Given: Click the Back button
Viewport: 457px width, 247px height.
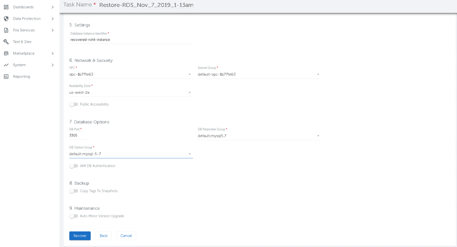Looking at the screenshot, I should coord(103,236).
